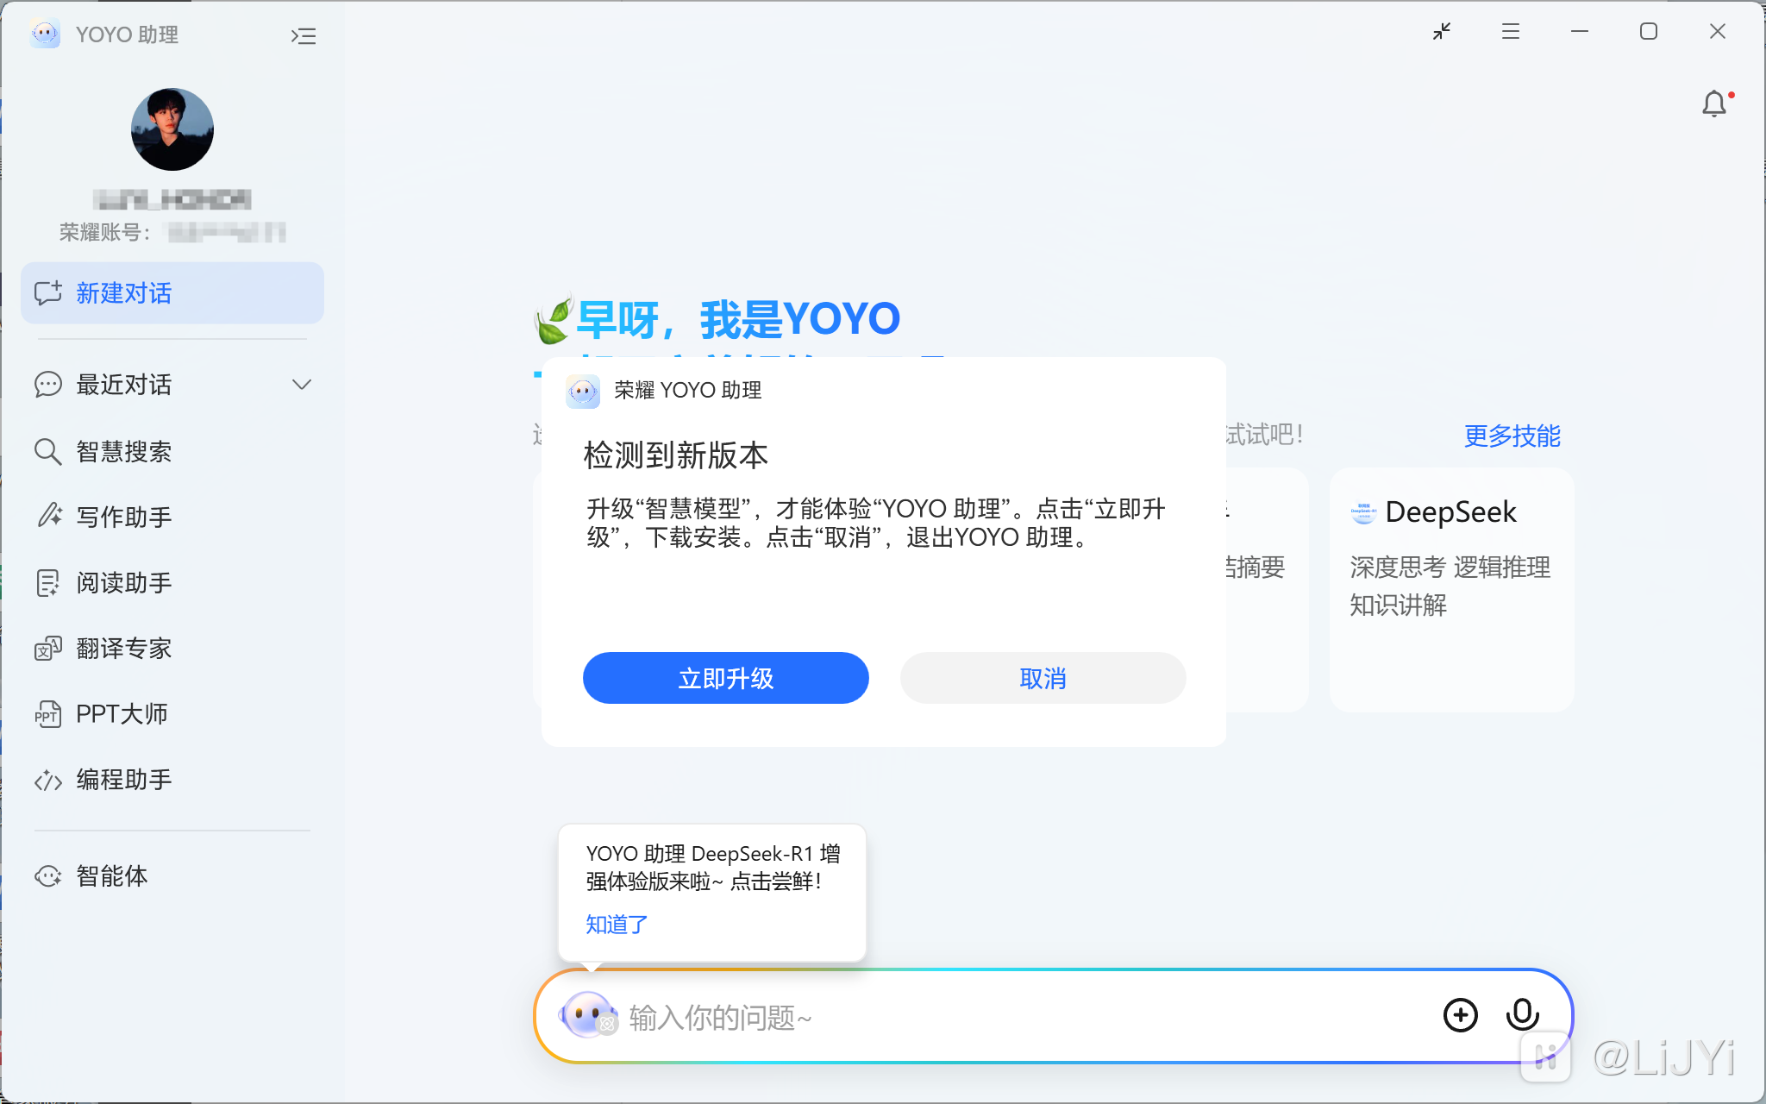Open the user profile avatar
Image resolution: width=1766 pixels, height=1104 pixels.
pos(172,129)
